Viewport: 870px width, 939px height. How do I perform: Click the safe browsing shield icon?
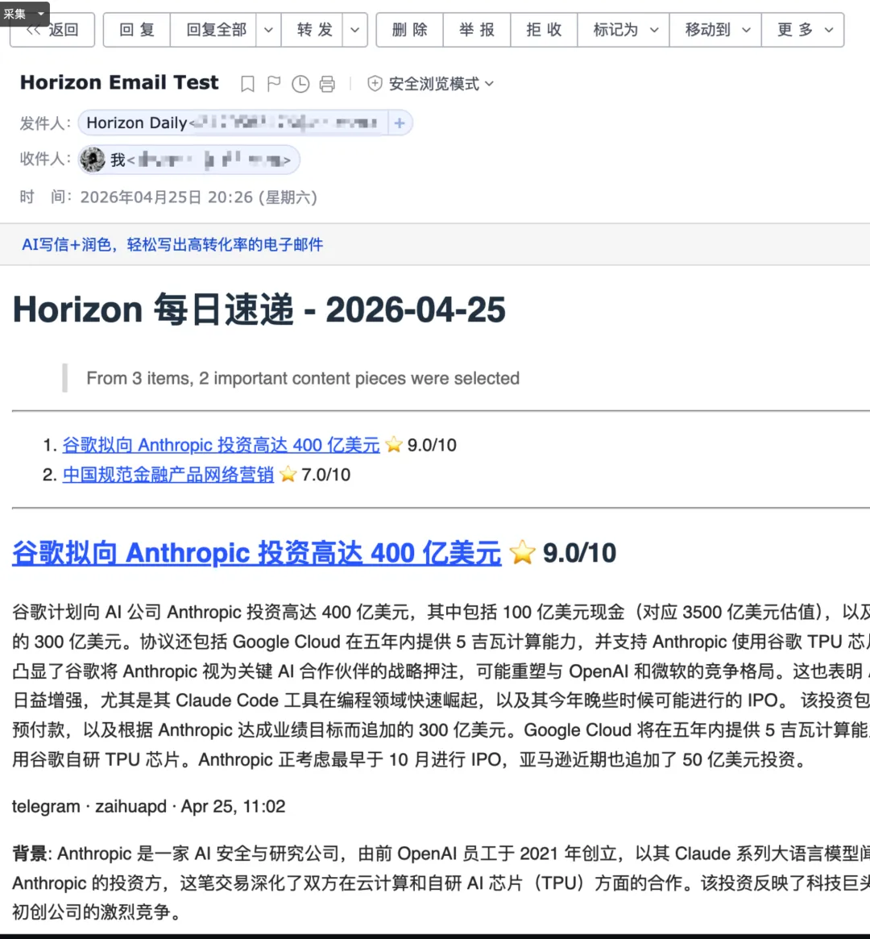(x=375, y=83)
